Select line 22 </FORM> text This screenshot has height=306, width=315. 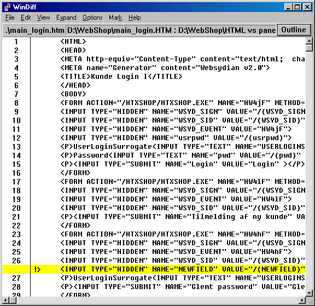coord(75,226)
